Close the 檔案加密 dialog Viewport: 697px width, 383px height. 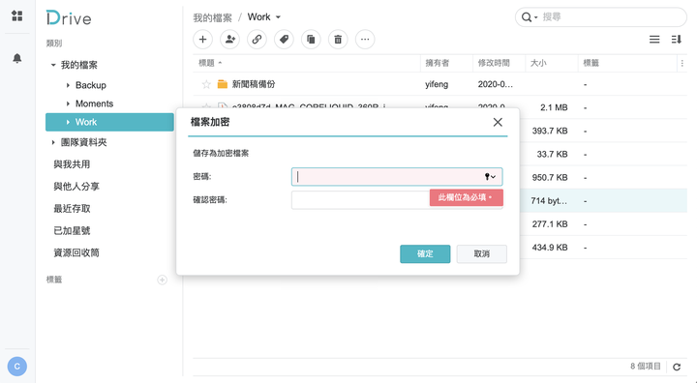498,122
